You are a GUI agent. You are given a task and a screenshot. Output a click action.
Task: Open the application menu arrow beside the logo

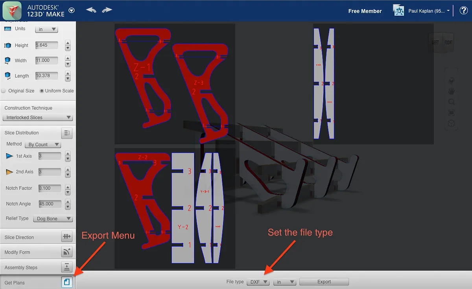pos(71,11)
